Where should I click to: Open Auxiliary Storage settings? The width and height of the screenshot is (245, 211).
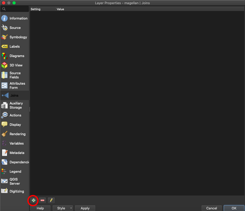pyautogui.click(x=15, y=106)
